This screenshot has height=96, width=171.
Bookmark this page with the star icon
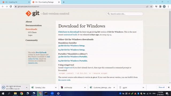point(151,6)
